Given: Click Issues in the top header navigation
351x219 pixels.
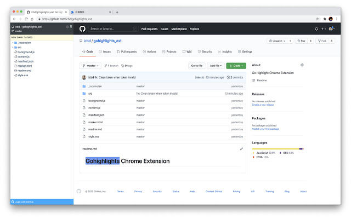Looking at the screenshot, I should (x=165, y=29).
